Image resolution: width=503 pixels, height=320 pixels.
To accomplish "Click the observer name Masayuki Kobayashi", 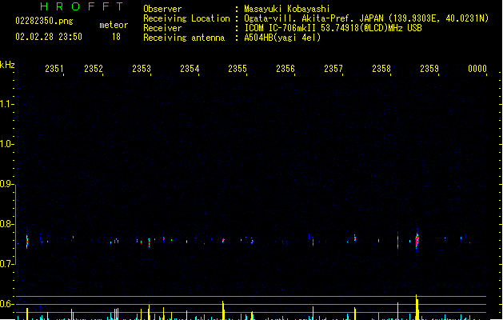I will 287,9.
